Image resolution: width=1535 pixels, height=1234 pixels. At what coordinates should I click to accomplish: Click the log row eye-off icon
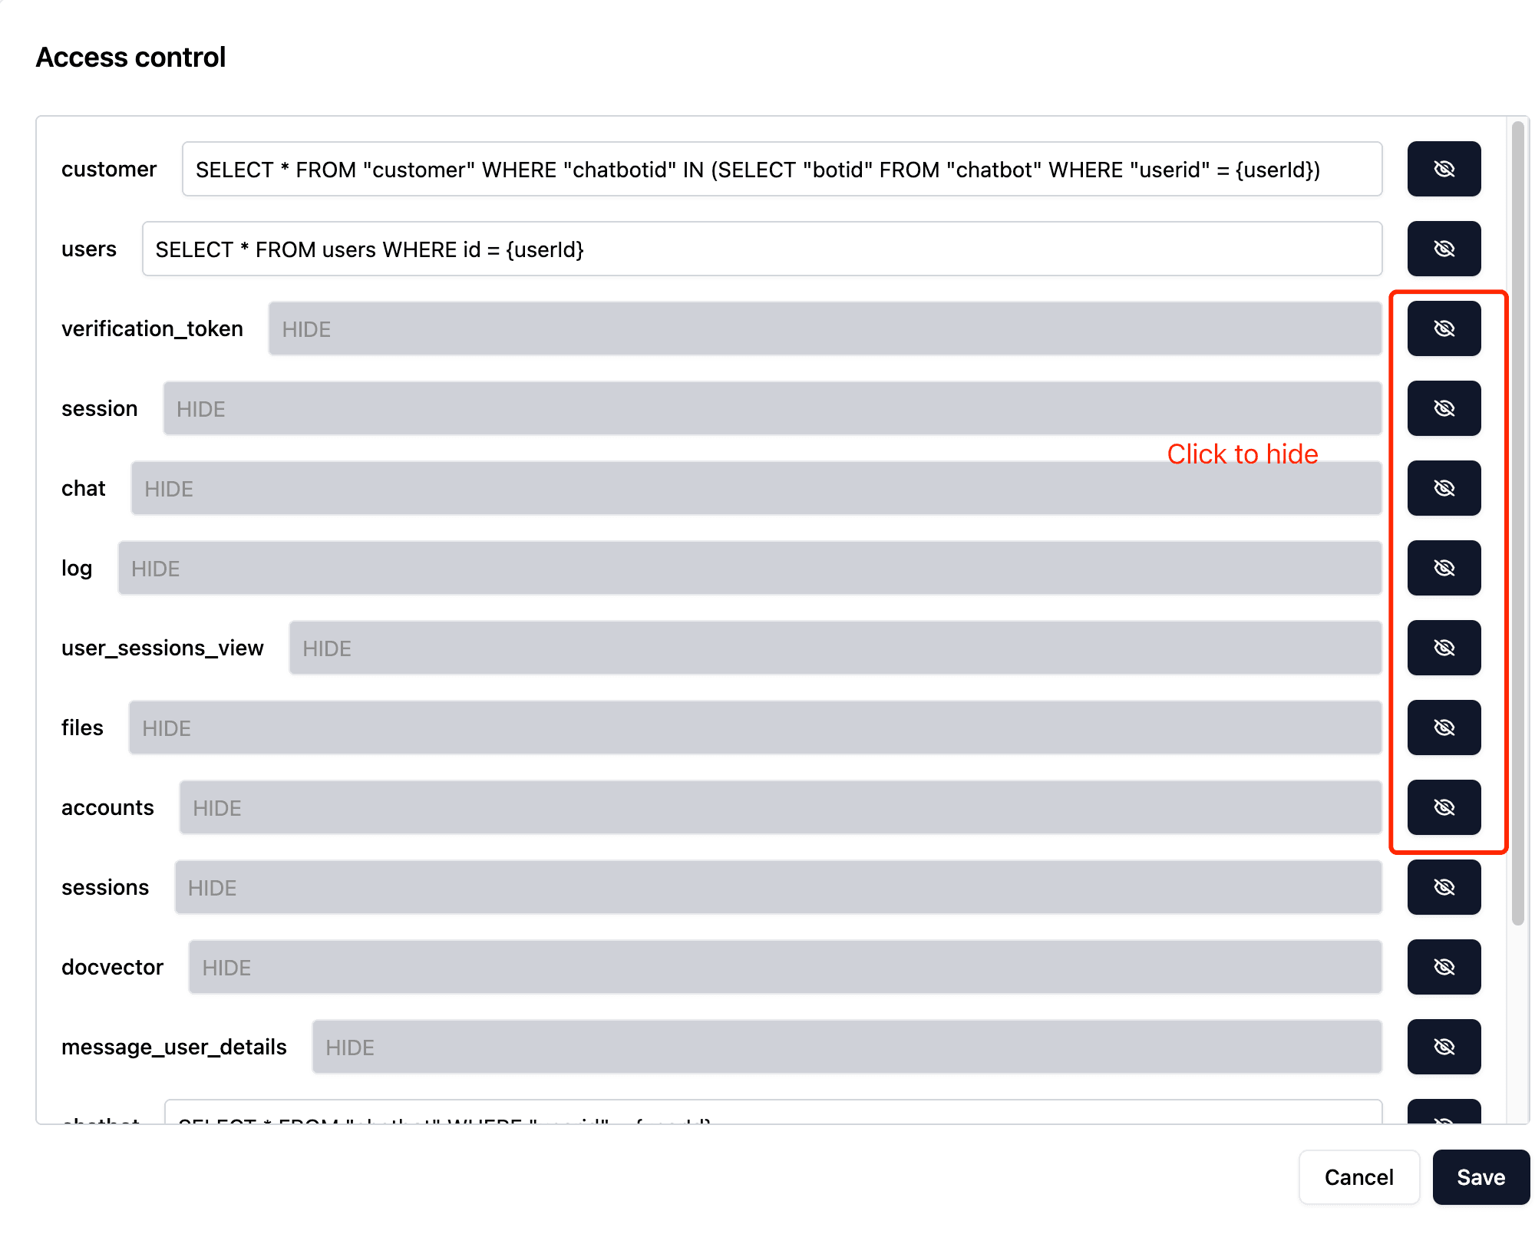point(1443,568)
